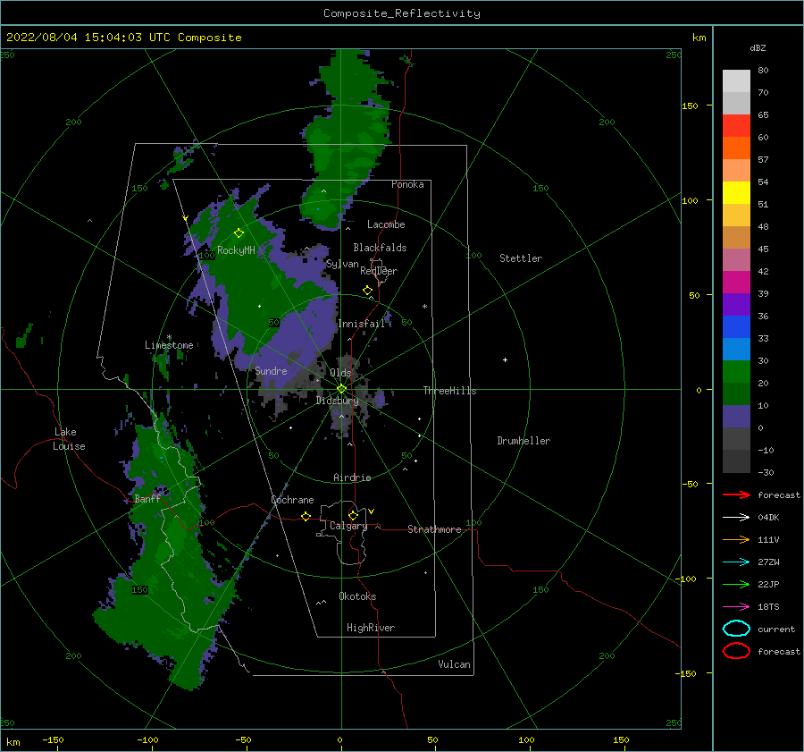Screen dimensions: 804x752
Task: Click the Banff label
Action: coord(147,499)
